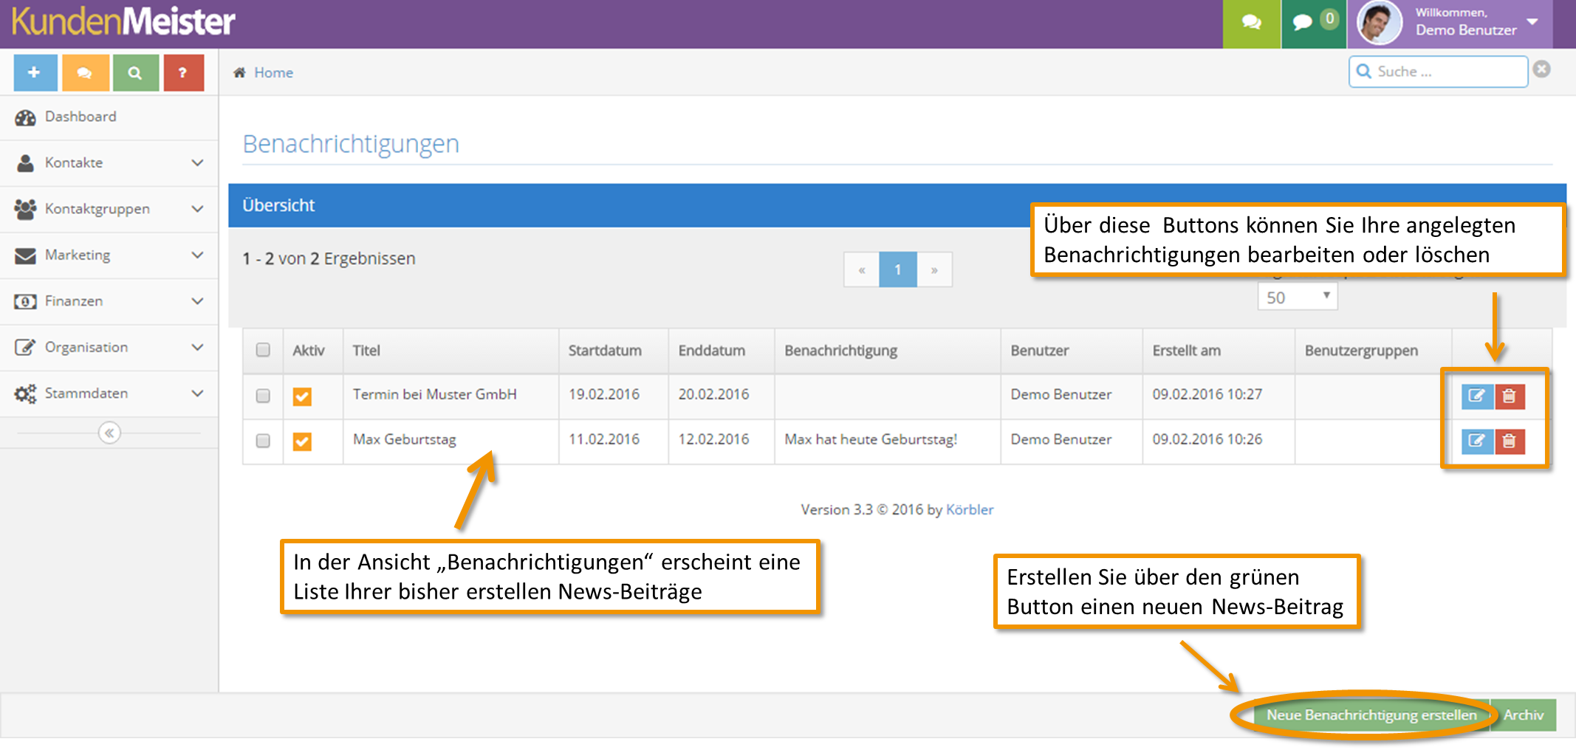This screenshot has height=750, width=1576.
Task: Click the KundenMeister logo
Action: tap(123, 21)
